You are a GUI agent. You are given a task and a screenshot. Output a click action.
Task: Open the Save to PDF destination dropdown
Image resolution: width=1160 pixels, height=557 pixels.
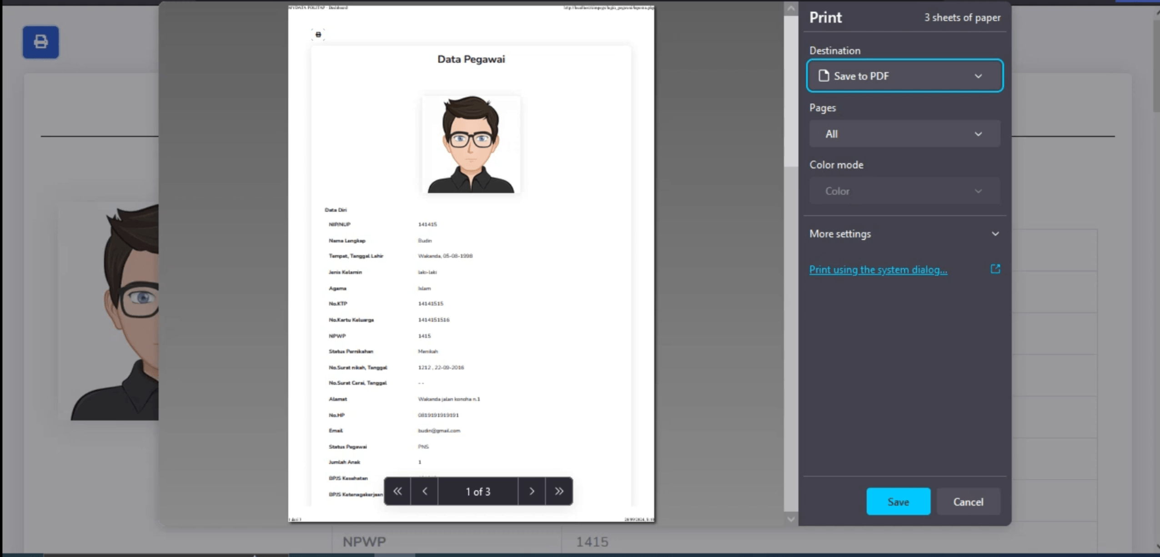coord(904,76)
